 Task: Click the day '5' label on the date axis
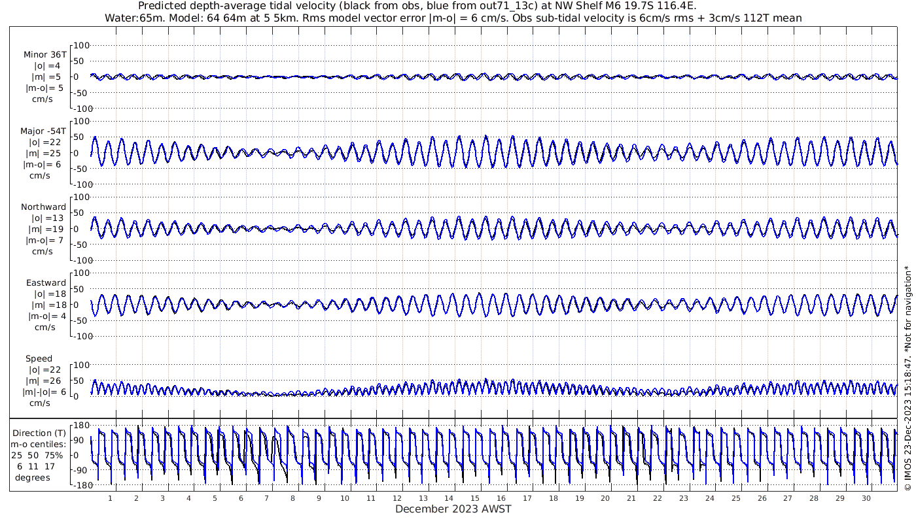tap(215, 499)
